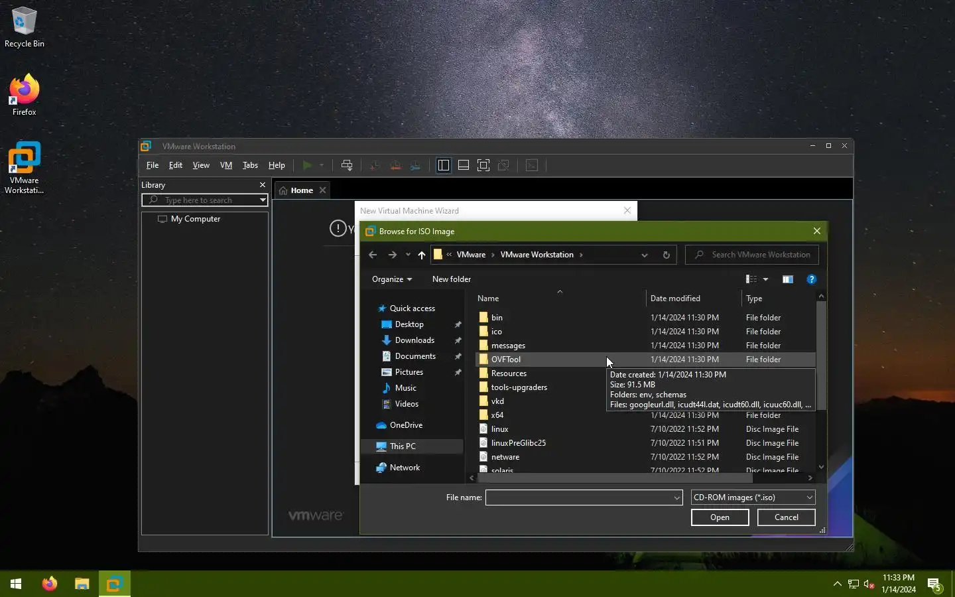Go back in the Browse dialog
Screen dimensions: 955x597
pos(373,255)
